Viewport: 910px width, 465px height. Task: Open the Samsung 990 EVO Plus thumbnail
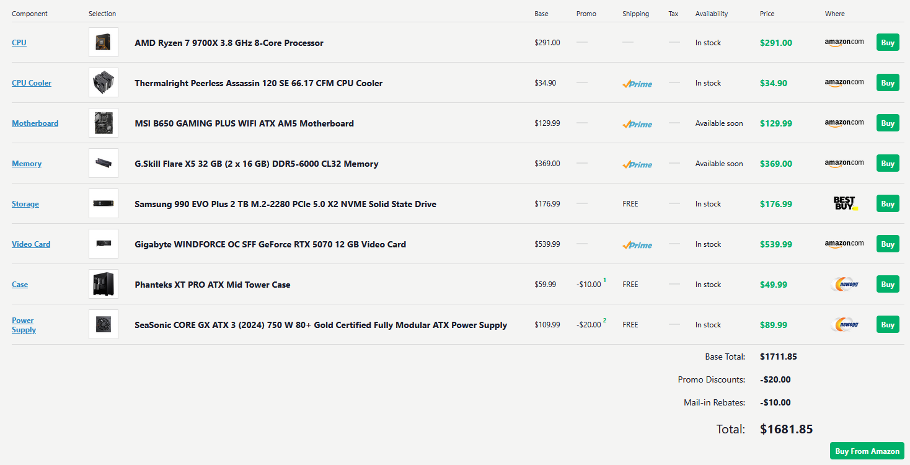pyautogui.click(x=104, y=203)
